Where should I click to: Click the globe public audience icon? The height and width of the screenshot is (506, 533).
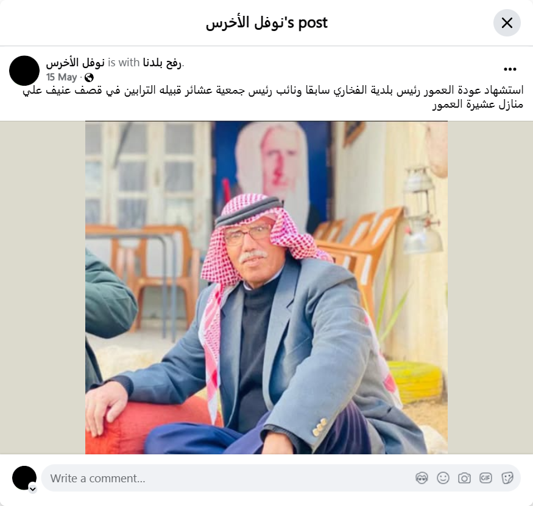(x=89, y=78)
